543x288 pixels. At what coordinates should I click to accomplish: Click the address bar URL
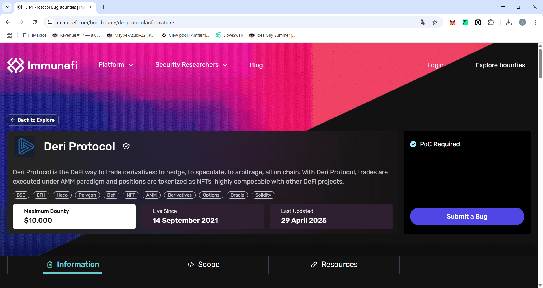pos(116,22)
